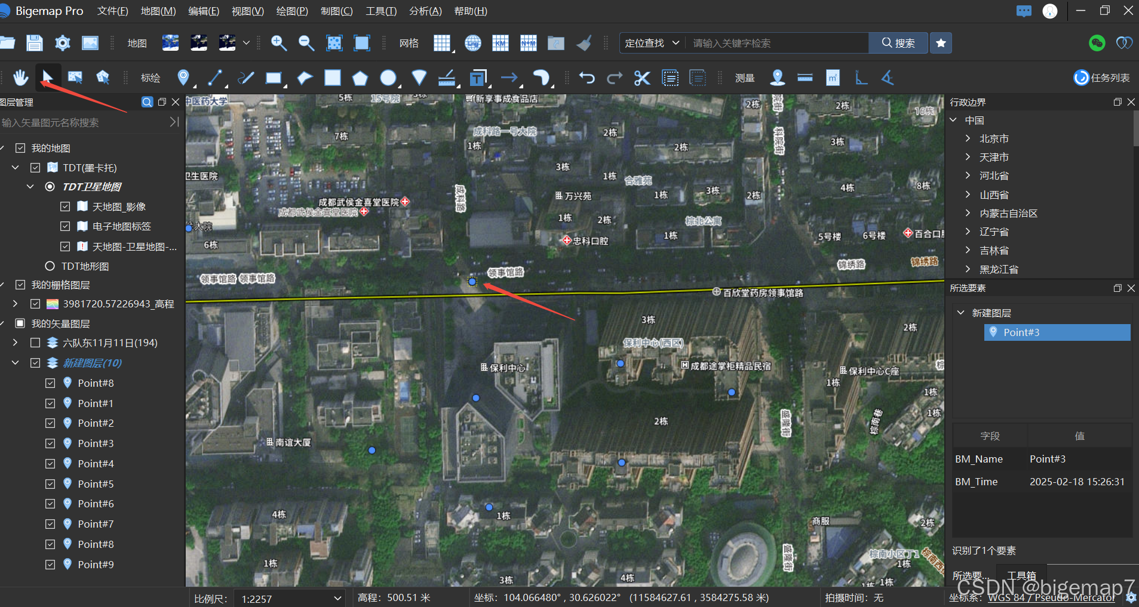
Task: Click the WeChat green icon
Action: [1097, 43]
